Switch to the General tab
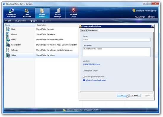Viewport: 163px width, 117px height. (x=84, y=30)
